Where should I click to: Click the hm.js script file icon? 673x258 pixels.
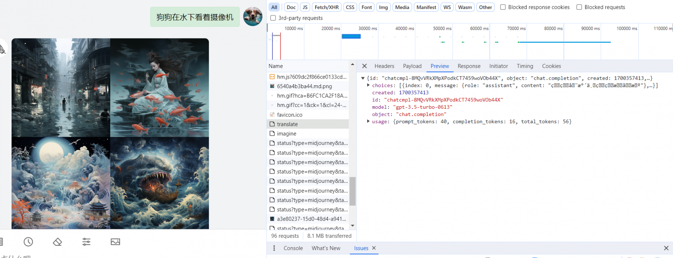pyautogui.click(x=272, y=77)
